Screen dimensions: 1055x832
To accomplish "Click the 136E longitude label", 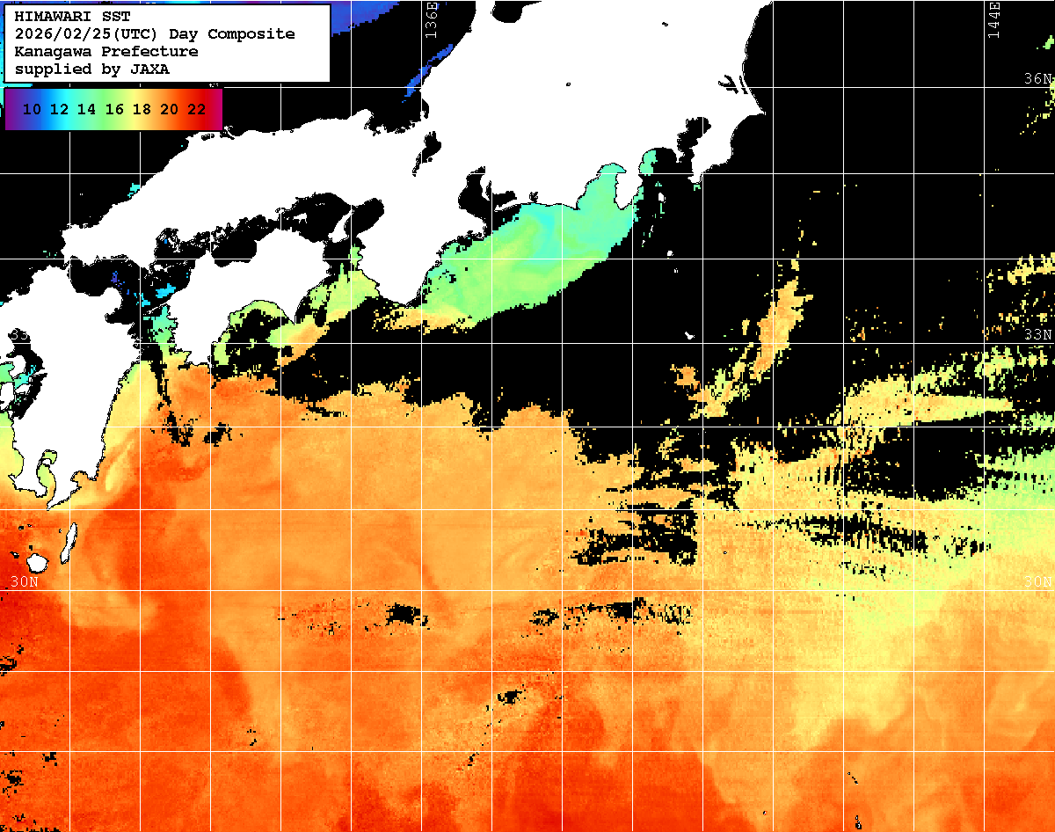I will coord(431,19).
